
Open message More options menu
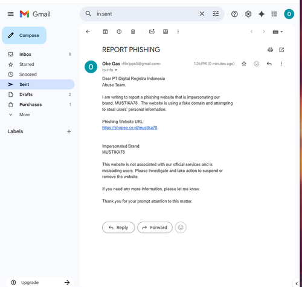pyautogui.click(x=281, y=64)
